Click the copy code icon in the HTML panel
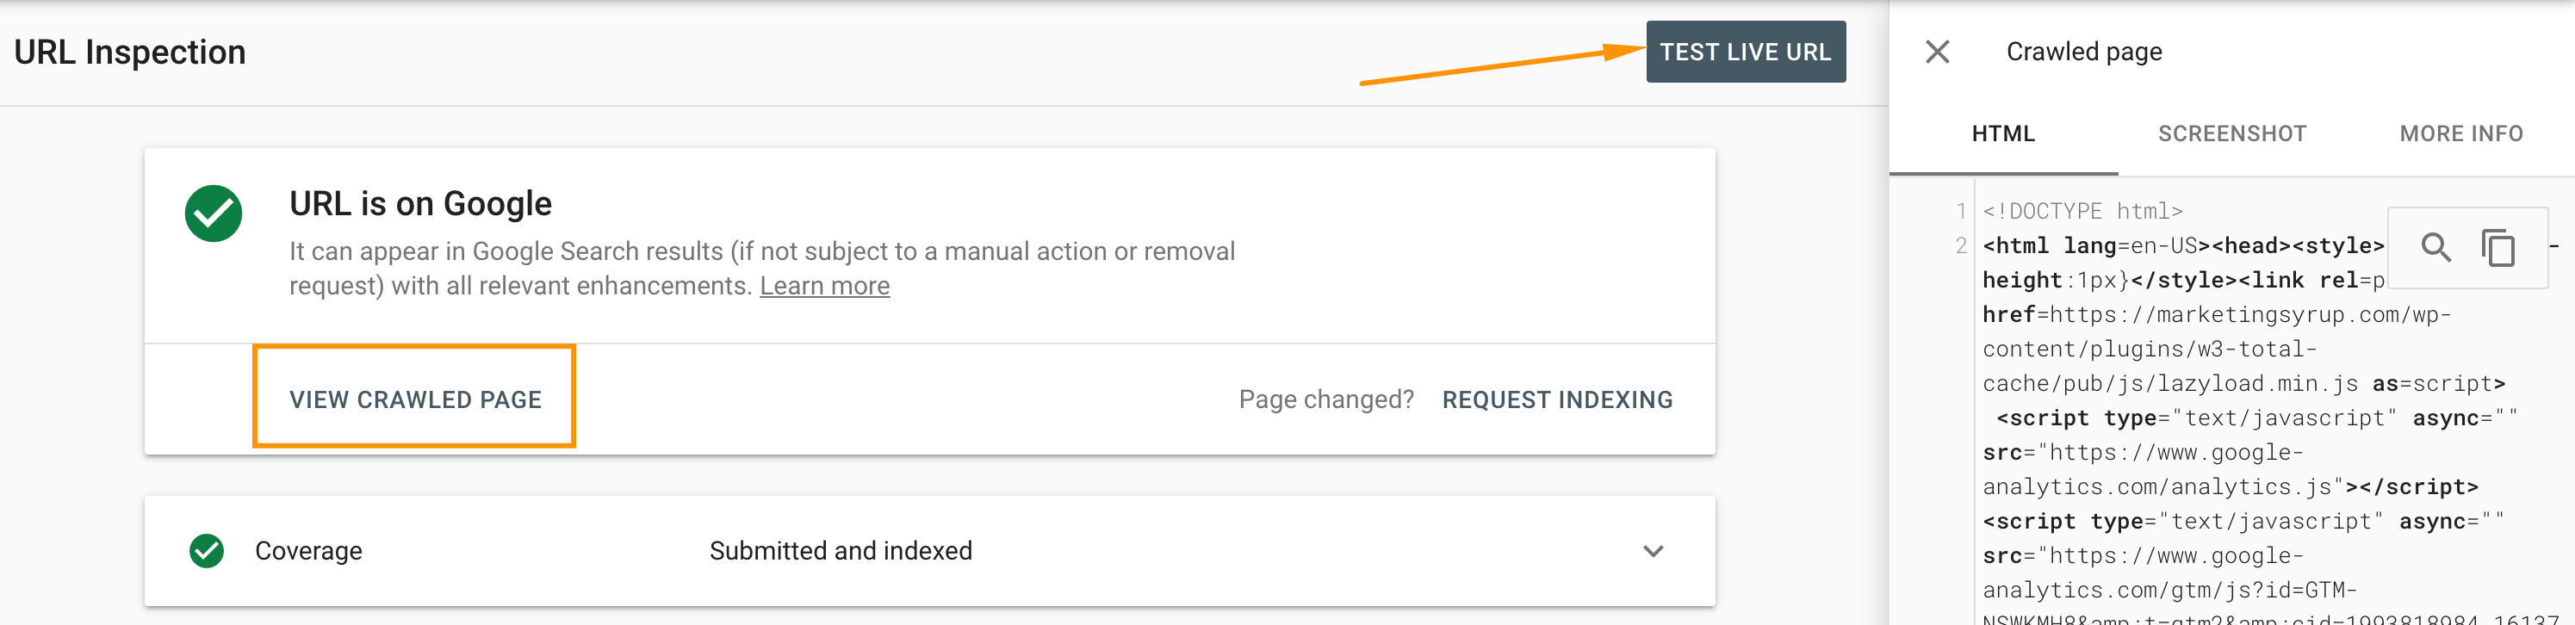Screen dimensions: 2575x625 (2500, 247)
